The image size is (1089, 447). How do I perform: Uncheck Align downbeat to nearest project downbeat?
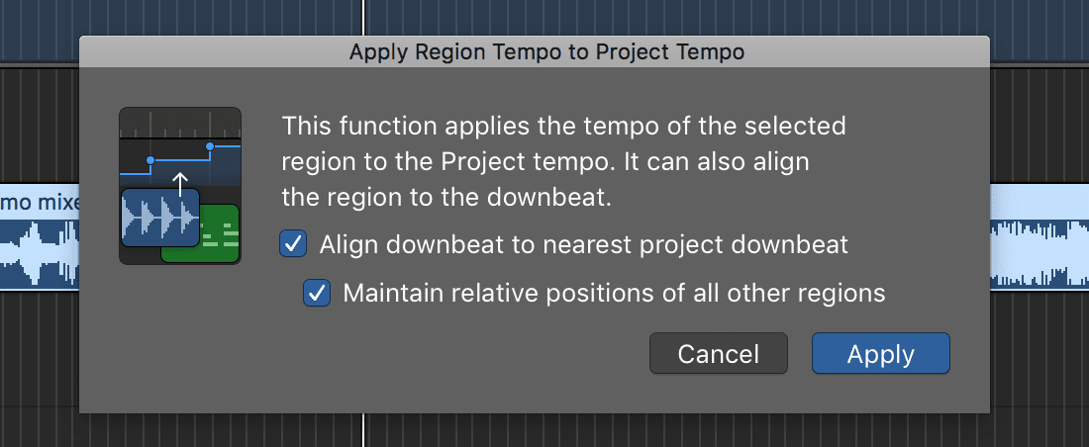[x=293, y=244]
